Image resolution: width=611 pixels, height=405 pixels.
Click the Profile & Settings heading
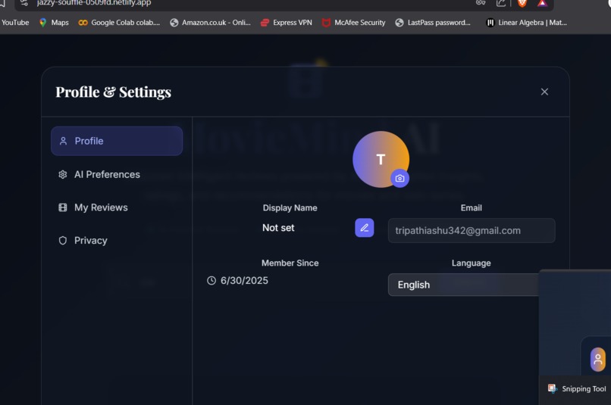114,92
